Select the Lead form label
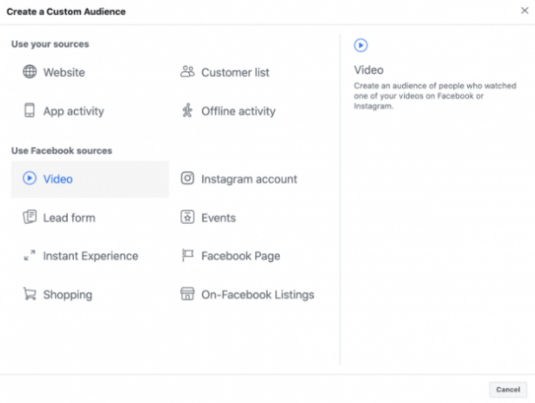The image size is (535, 403). 69,218
